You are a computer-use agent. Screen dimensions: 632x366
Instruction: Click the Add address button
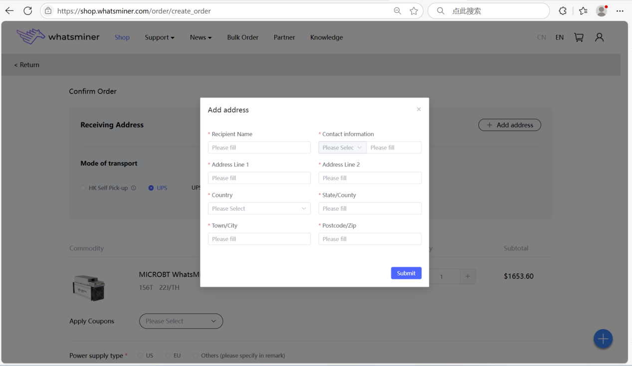[510, 125]
